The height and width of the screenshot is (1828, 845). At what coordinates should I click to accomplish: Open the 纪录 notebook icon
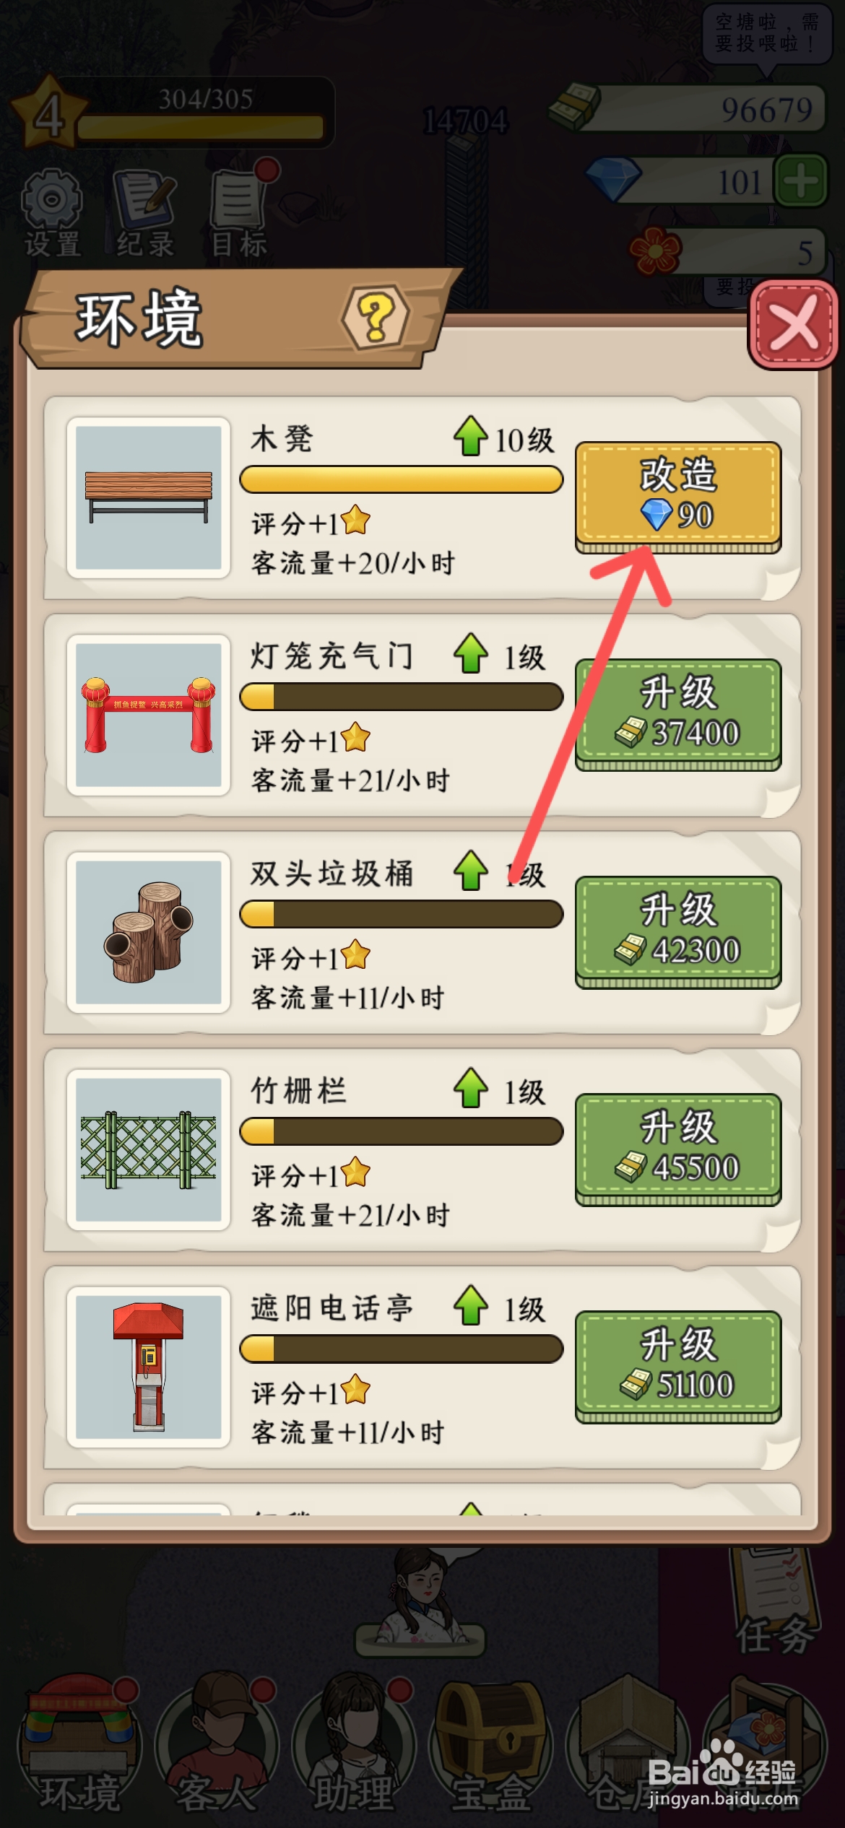[145, 213]
